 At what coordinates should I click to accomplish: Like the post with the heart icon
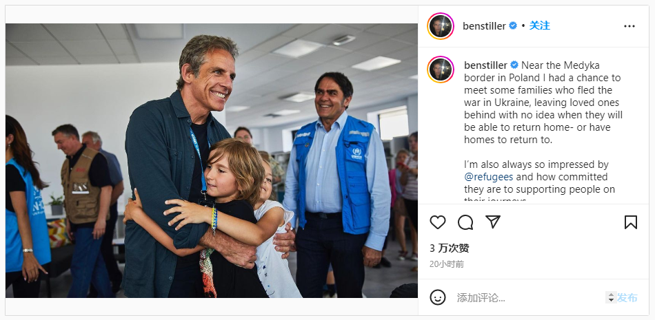click(437, 222)
